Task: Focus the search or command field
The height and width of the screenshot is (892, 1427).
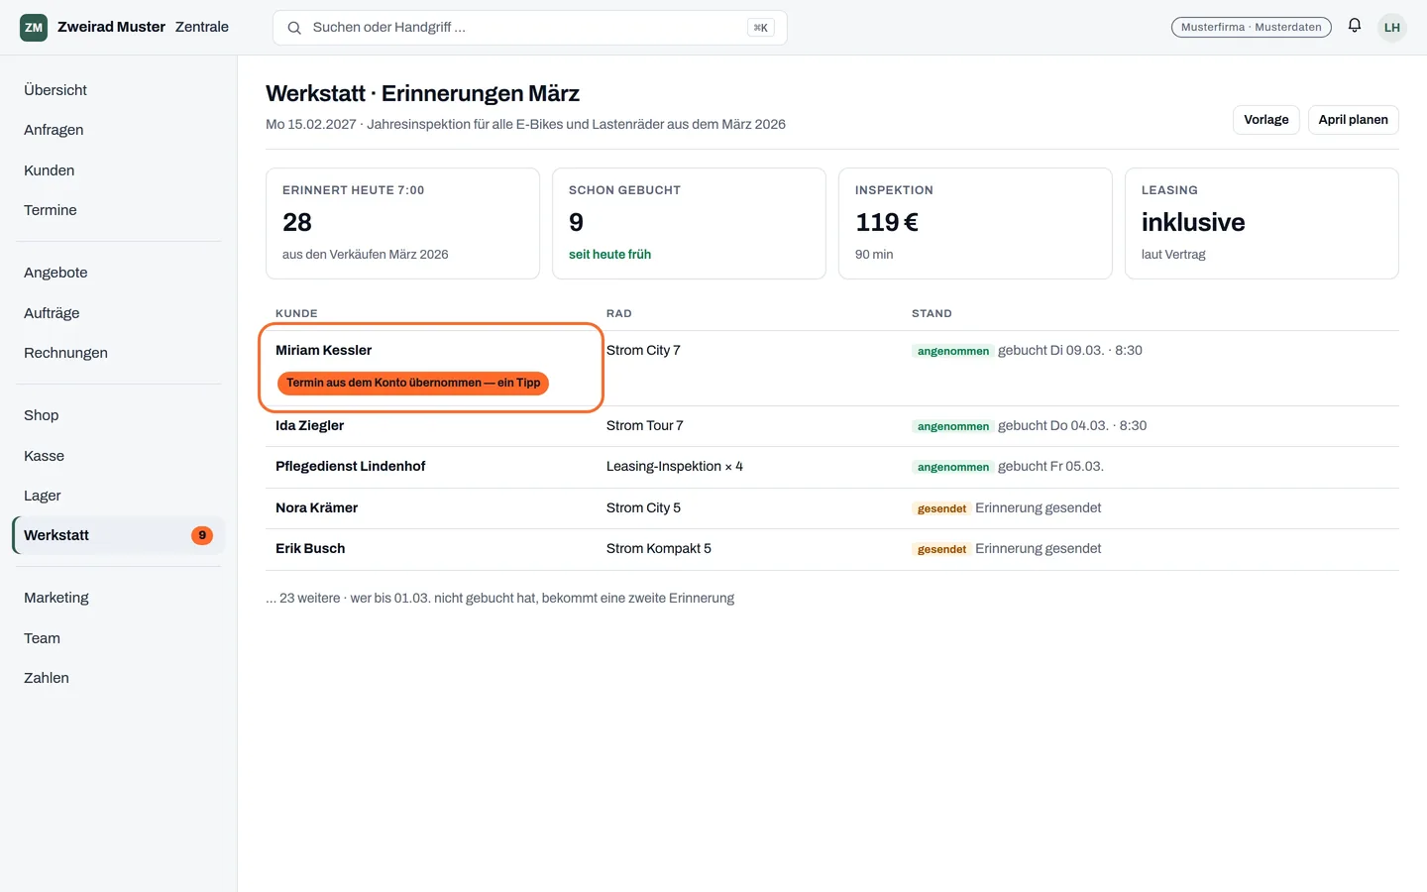Action: [x=530, y=28]
